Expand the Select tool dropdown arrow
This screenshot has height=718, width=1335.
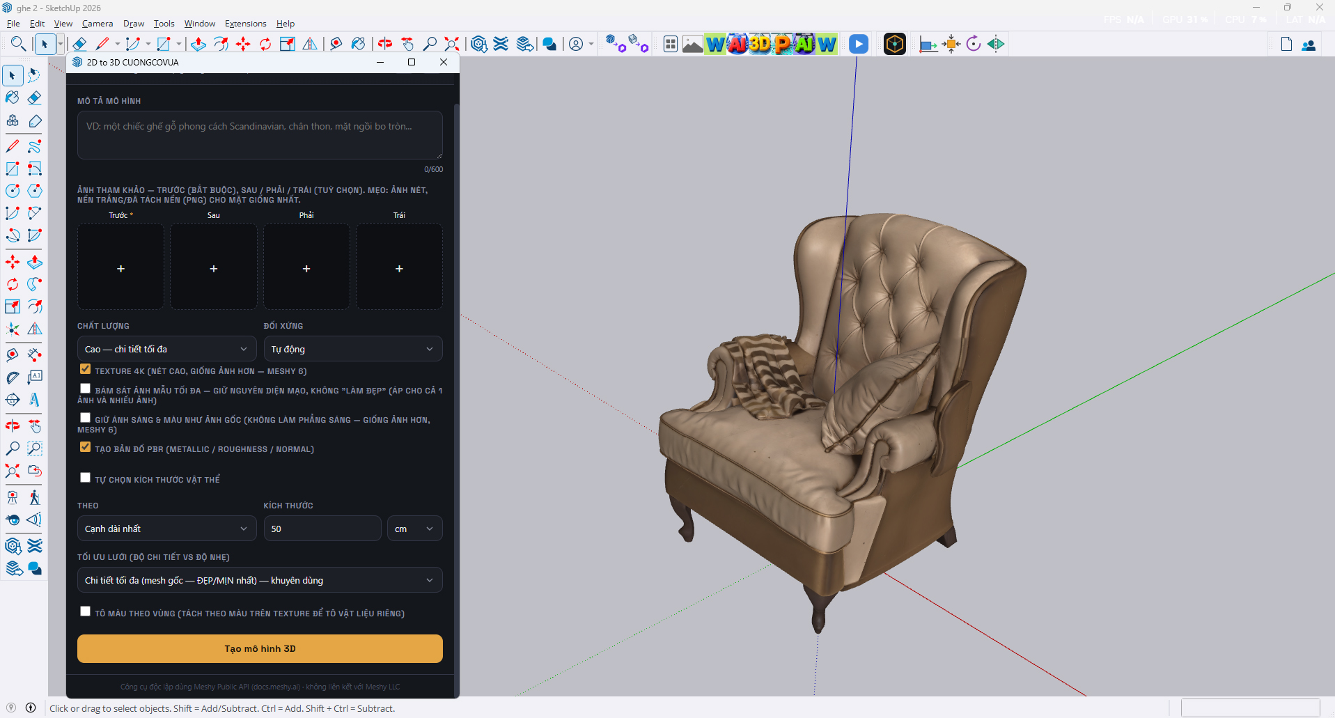pyautogui.click(x=61, y=44)
